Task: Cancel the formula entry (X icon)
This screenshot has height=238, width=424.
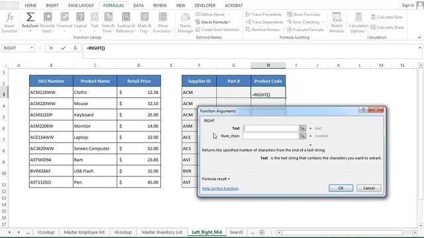Action: [x=51, y=48]
